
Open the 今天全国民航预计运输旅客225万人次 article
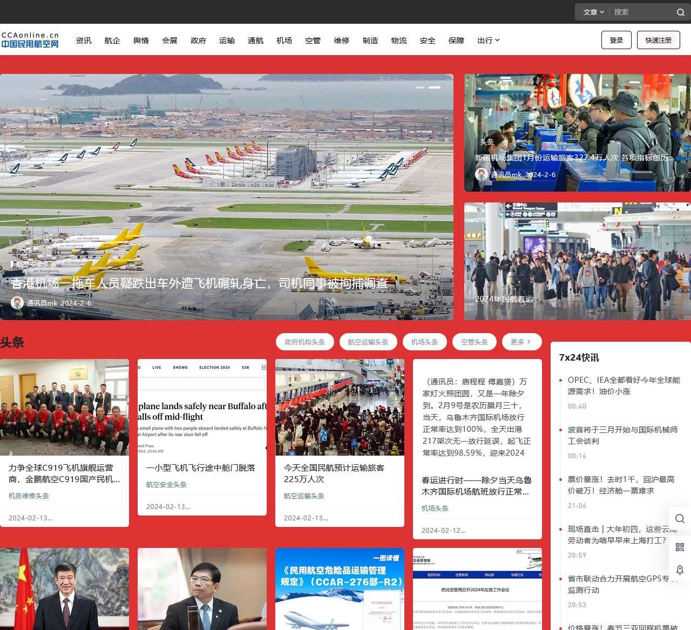(x=334, y=473)
